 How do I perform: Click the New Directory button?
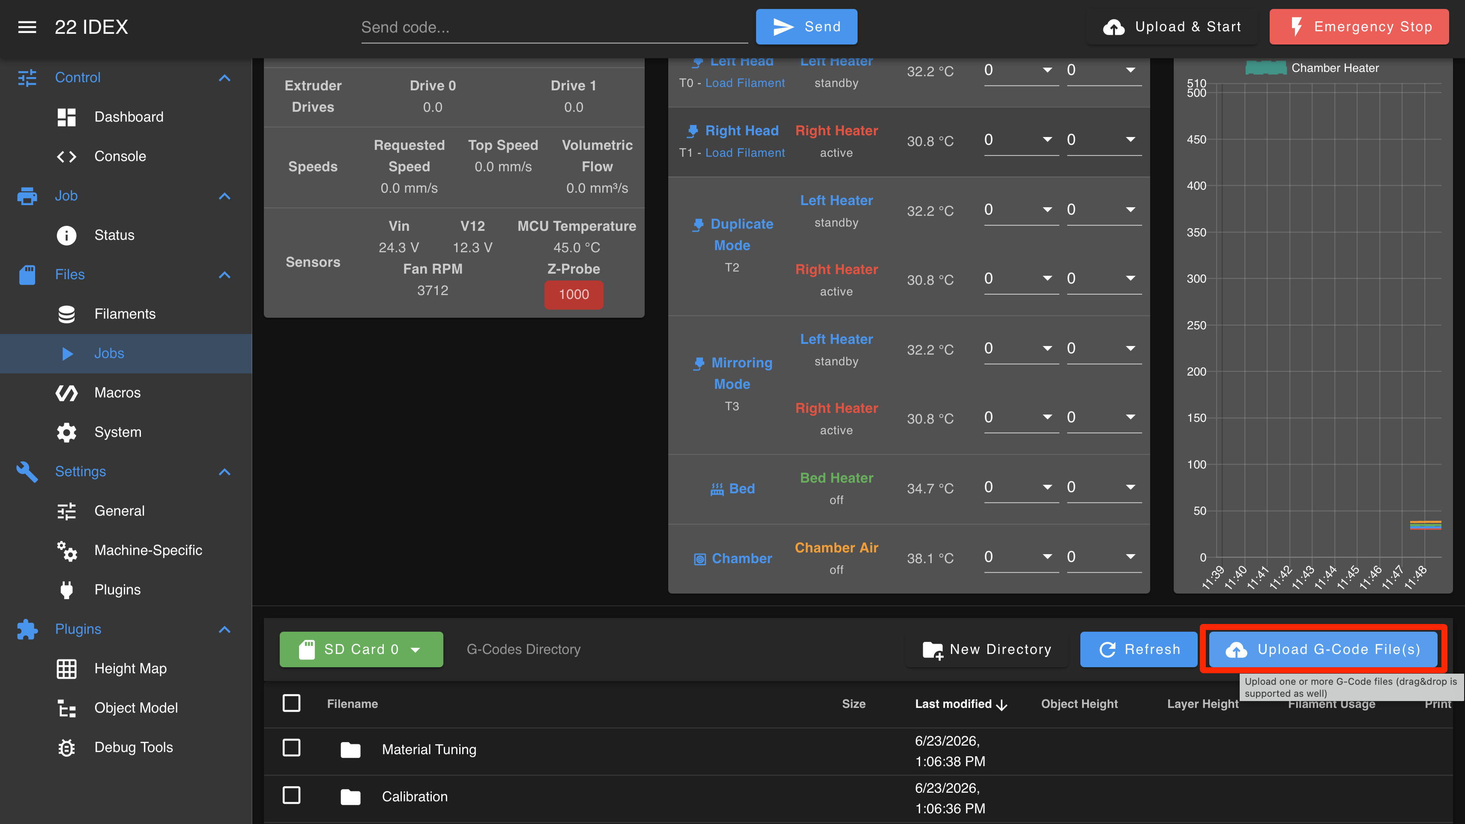point(987,649)
